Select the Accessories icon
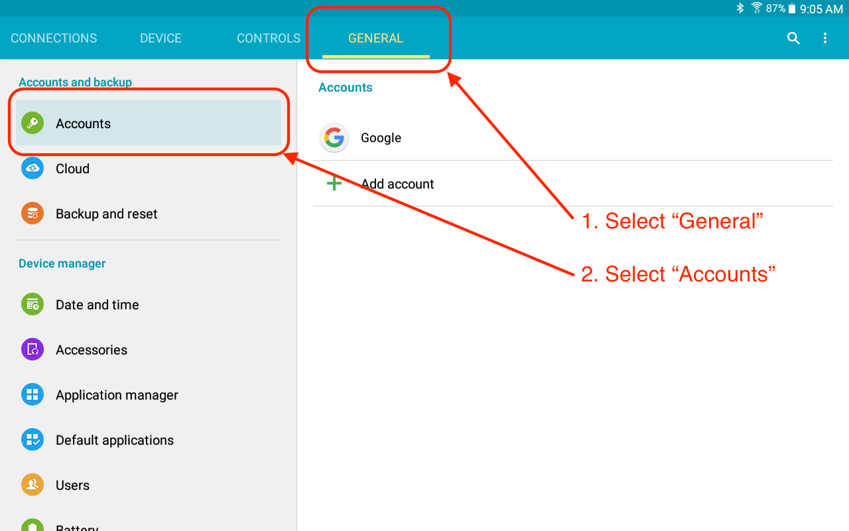 click(x=32, y=349)
